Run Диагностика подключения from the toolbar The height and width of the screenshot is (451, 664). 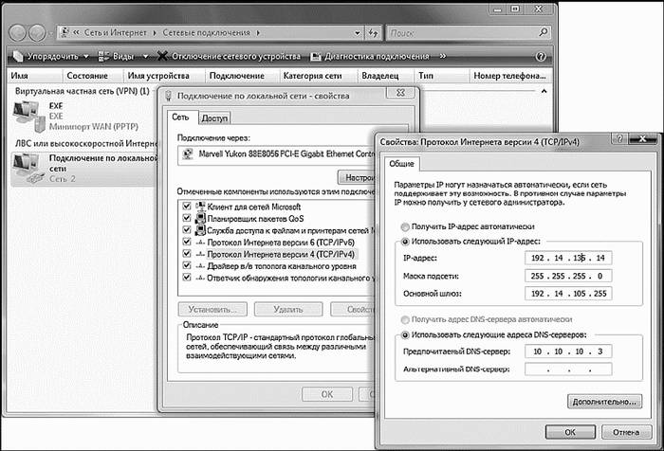tap(318, 57)
